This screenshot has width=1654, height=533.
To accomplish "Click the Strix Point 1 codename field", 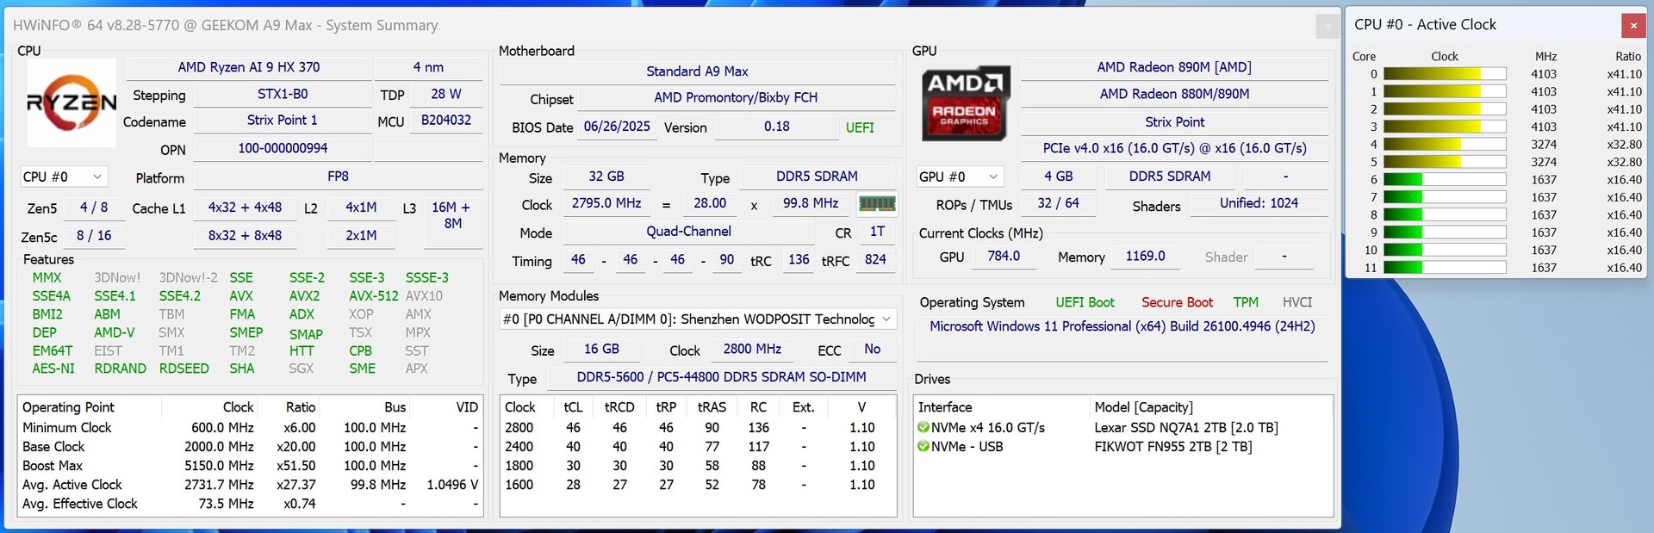I will point(283,121).
